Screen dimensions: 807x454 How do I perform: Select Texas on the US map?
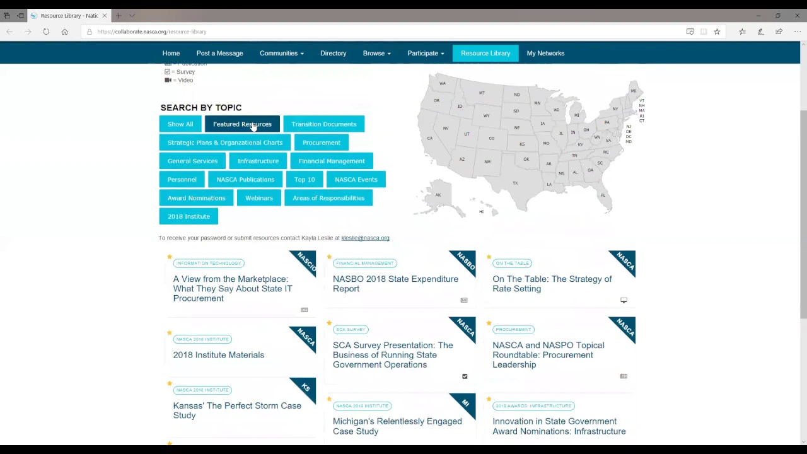pos(515,183)
